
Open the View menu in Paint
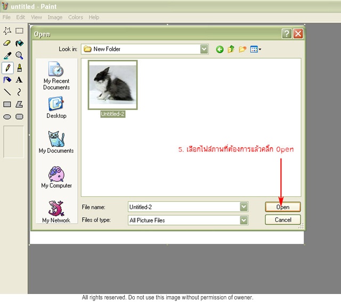pos(36,17)
